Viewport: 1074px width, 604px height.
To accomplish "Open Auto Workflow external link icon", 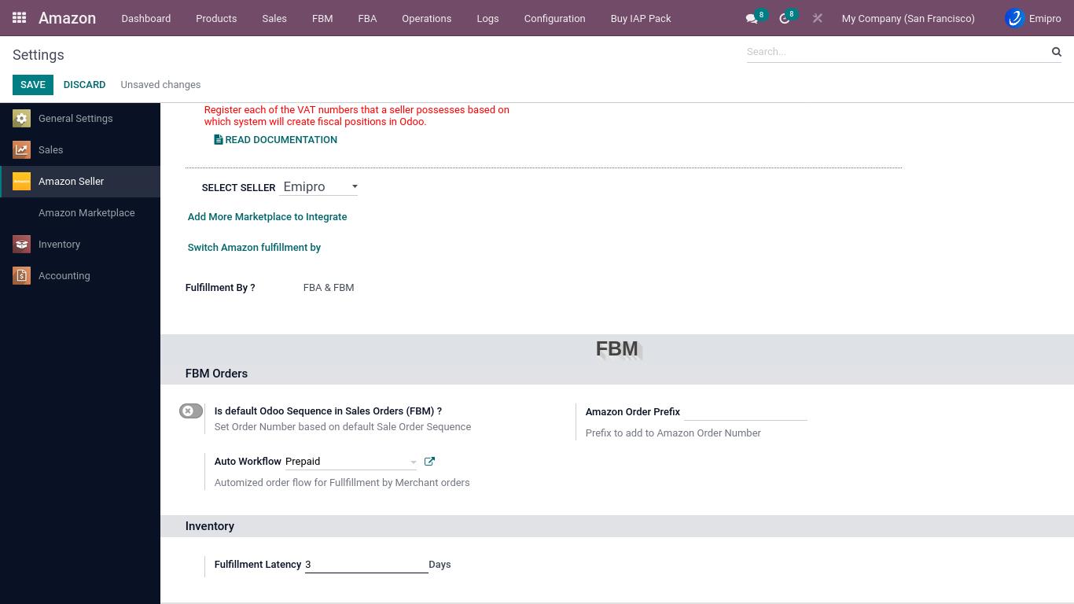I will tap(429, 462).
